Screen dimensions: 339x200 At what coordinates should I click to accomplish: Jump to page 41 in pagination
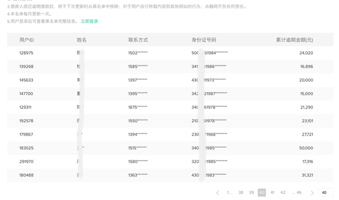(272, 192)
